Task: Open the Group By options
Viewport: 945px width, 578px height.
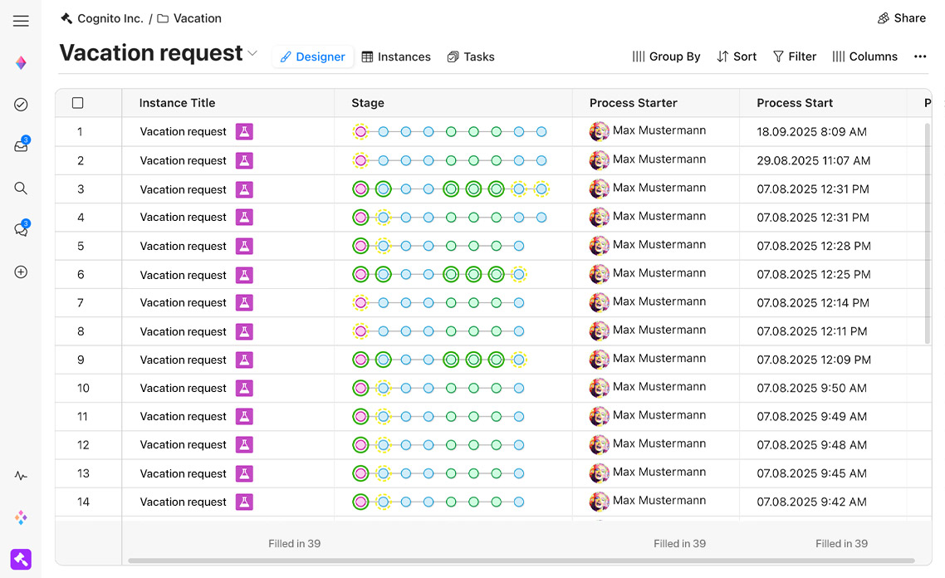Action: point(666,56)
